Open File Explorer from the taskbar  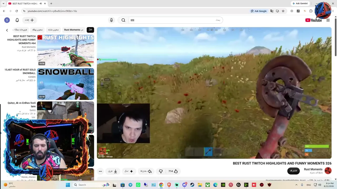click(x=200, y=185)
